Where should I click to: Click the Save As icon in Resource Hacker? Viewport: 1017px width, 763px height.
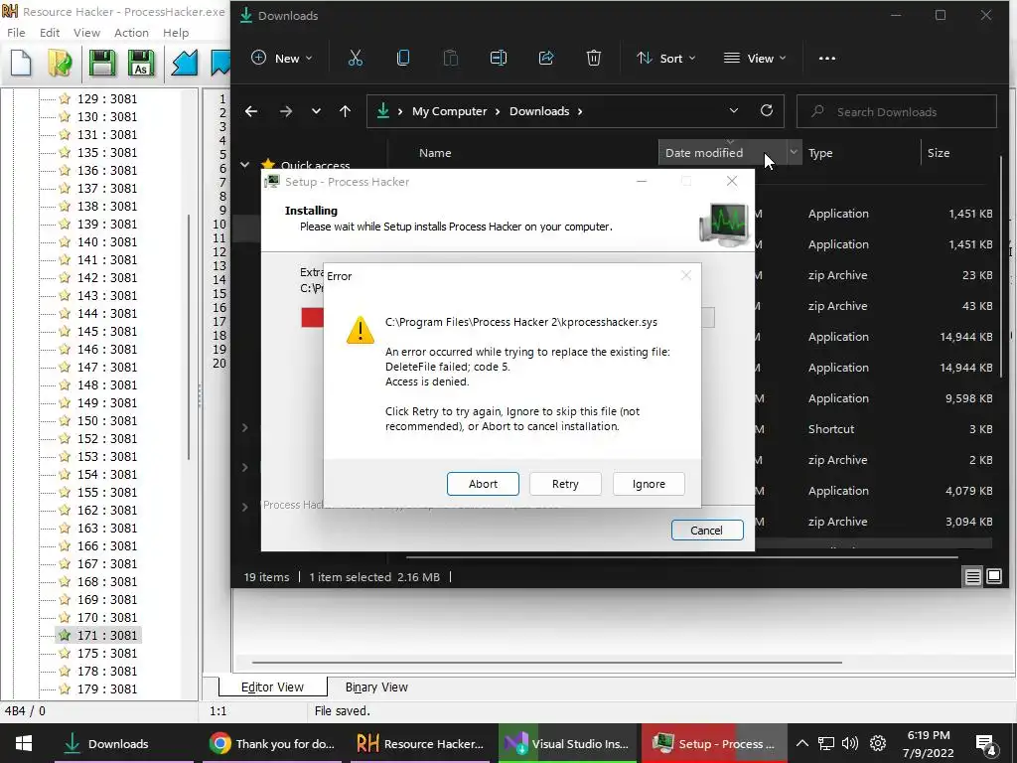click(141, 63)
